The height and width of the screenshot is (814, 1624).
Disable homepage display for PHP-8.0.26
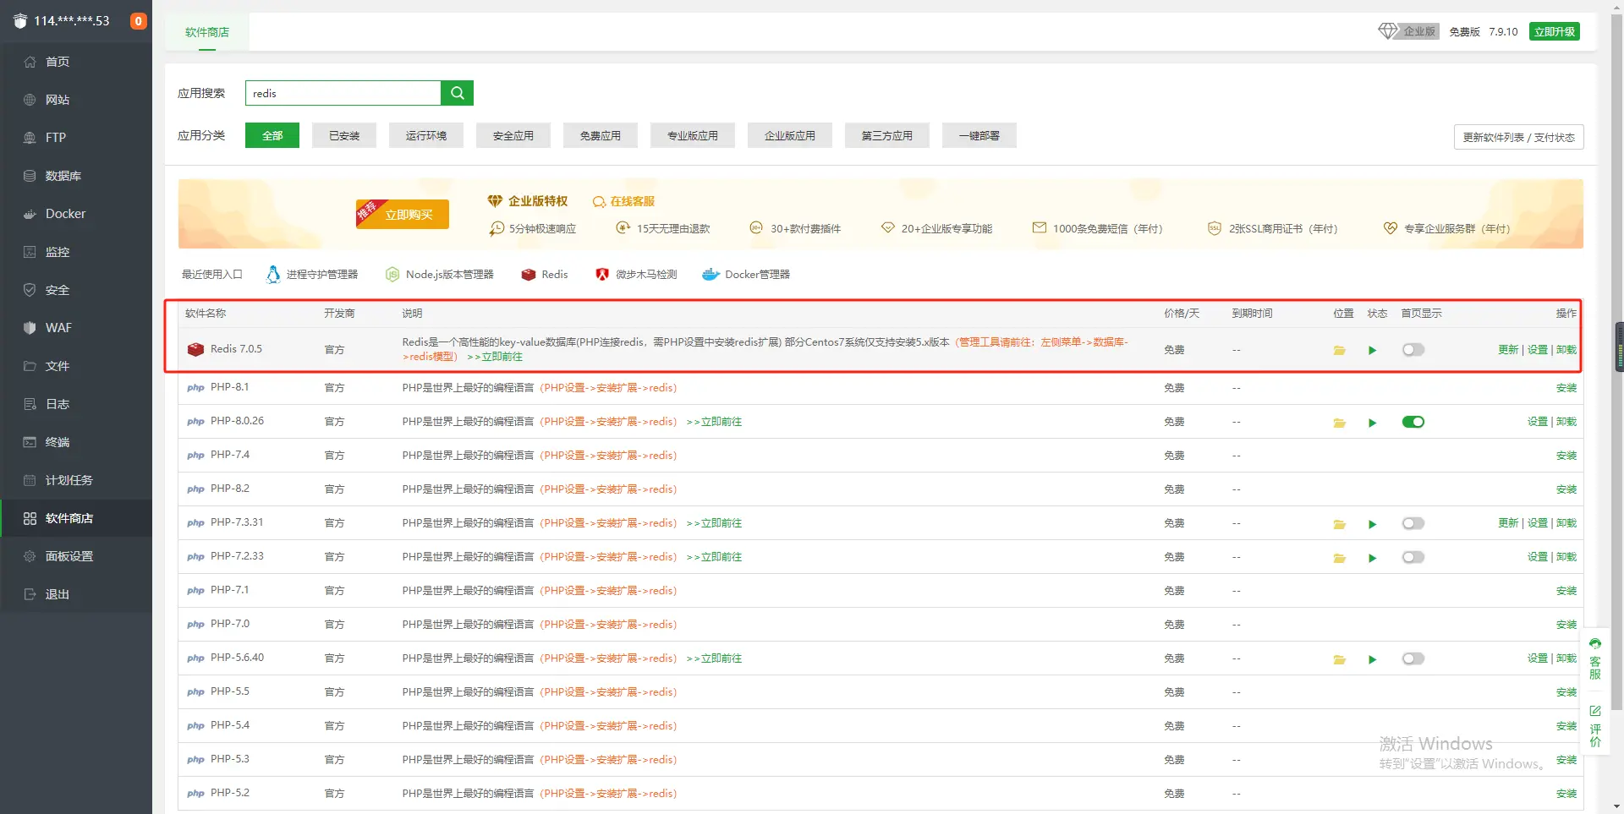tap(1413, 422)
